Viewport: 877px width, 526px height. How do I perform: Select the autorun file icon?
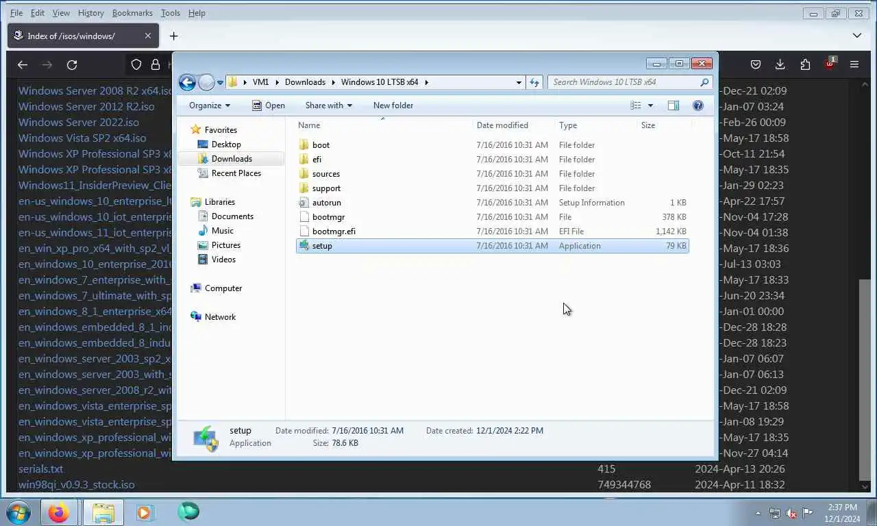[304, 203]
